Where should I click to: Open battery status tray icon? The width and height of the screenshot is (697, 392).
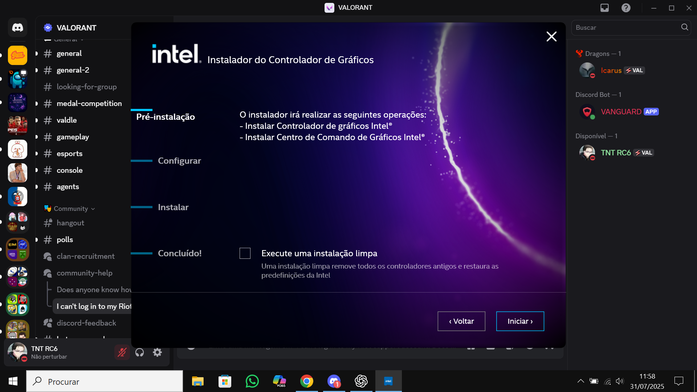pyautogui.click(x=594, y=381)
